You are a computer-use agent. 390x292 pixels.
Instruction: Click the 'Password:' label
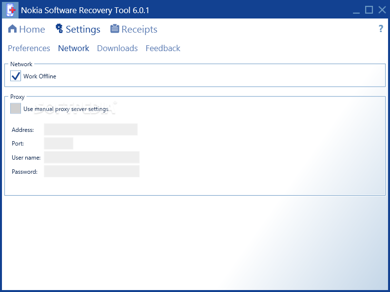pyautogui.click(x=25, y=172)
